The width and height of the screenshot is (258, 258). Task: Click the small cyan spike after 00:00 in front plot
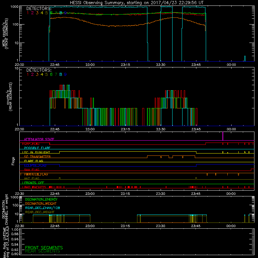[x=245, y=59]
